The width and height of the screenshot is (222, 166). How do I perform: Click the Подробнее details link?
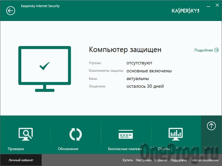point(204,50)
